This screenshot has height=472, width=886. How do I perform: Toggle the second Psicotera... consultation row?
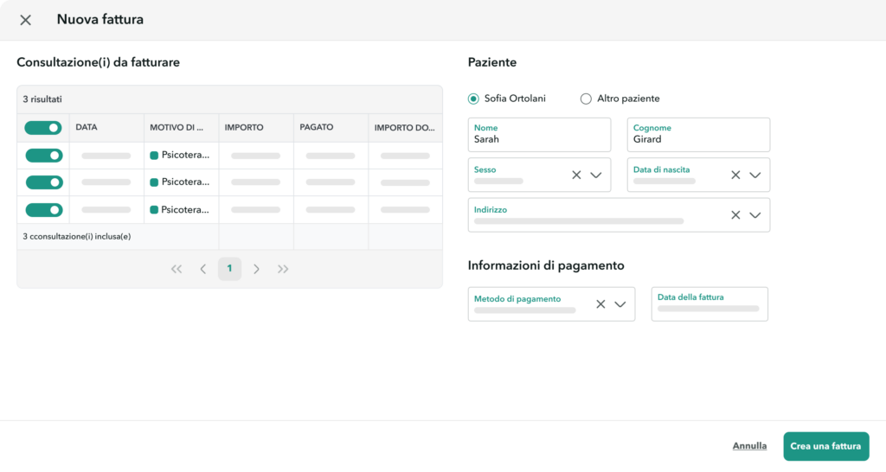(43, 182)
